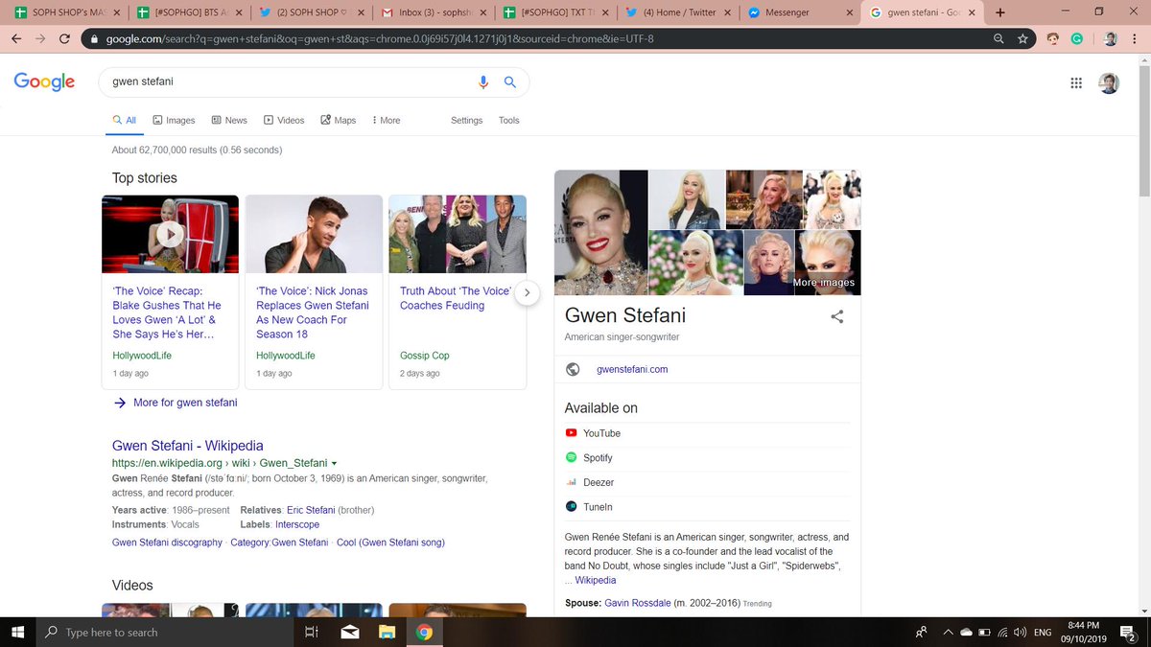The height and width of the screenshot is (647, 1151).
Task: Open Task View from the taskbar
Action: tap(311, 632)
